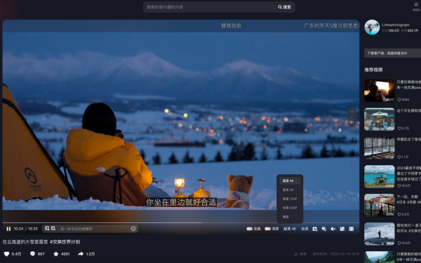Choose 高清 720P quality option
The width and height of the screenshot is (421, 263).
pos(290,199)
